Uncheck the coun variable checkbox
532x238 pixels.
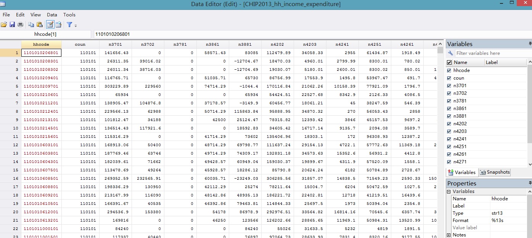pos(449,78)
